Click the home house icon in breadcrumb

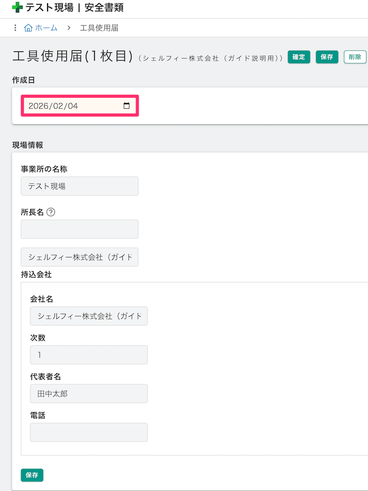coord(28,28)
